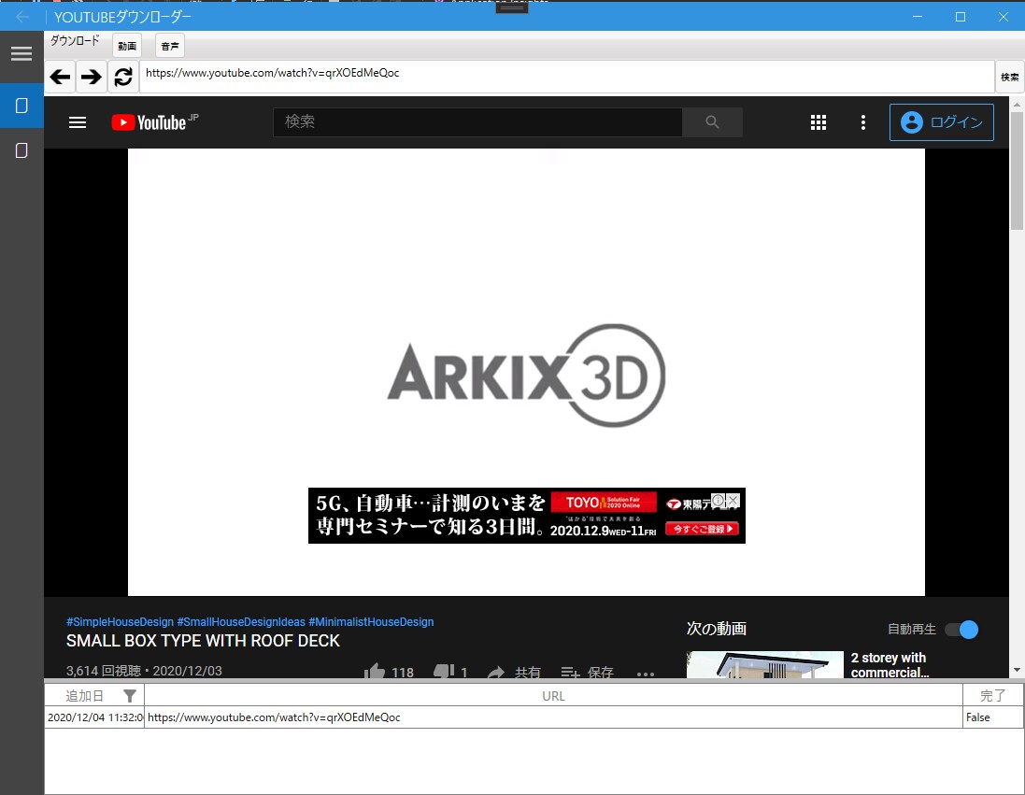Viewport: 1025px width, 795px height.
Task: Click the 動画 download button
Action: [127, 46]
